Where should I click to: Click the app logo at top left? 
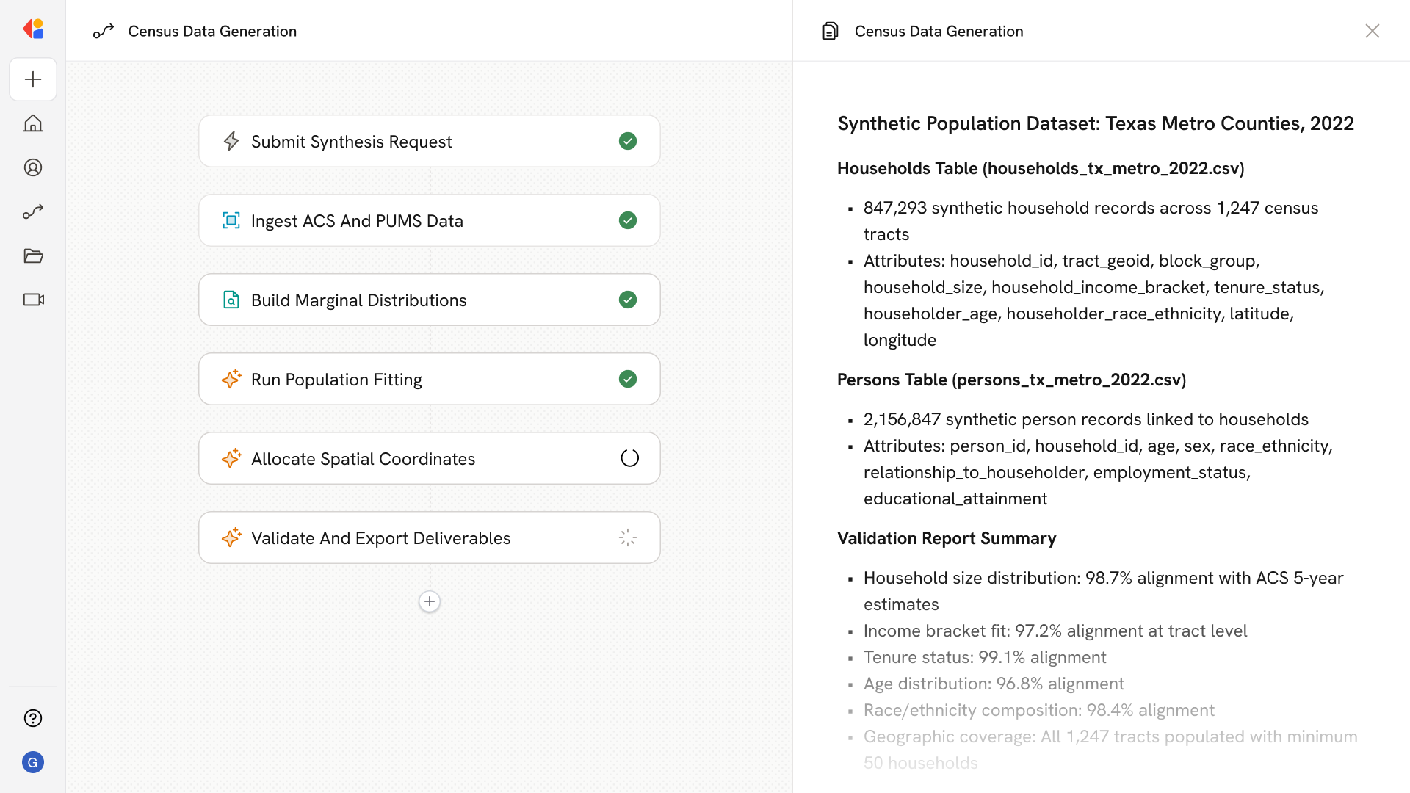[33, 29]
